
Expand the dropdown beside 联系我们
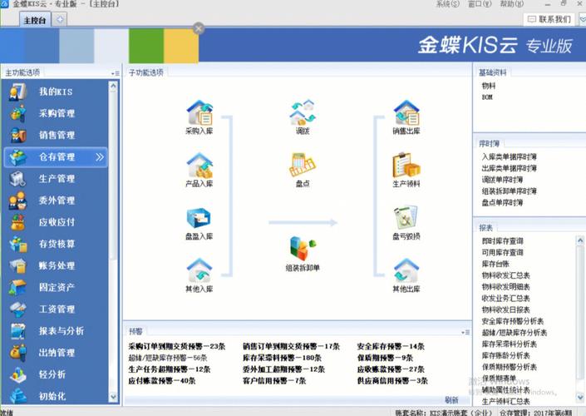click(x=583, y=19)
